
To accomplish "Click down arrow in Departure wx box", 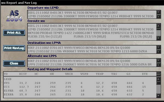I will click(x=159, y=16).
